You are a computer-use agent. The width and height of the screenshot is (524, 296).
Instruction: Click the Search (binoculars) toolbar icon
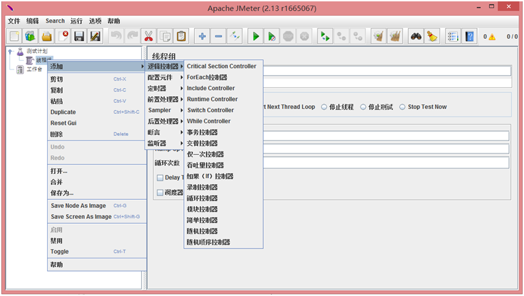pos(416,36)
